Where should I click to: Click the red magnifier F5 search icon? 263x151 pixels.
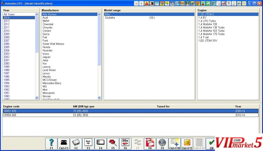pos(113,144)
